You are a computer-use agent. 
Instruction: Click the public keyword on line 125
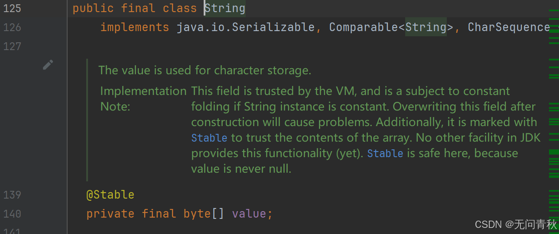[x=93, y=8]
